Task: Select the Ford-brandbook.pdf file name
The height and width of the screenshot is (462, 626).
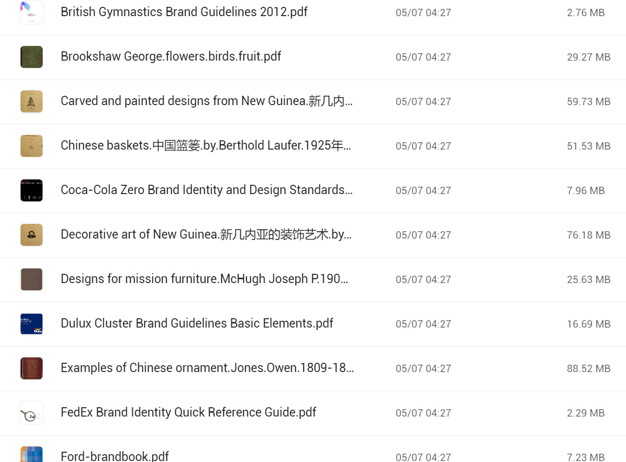Action: 114,456
